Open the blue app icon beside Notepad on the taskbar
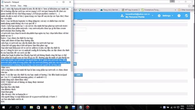 tap(73, 107)
